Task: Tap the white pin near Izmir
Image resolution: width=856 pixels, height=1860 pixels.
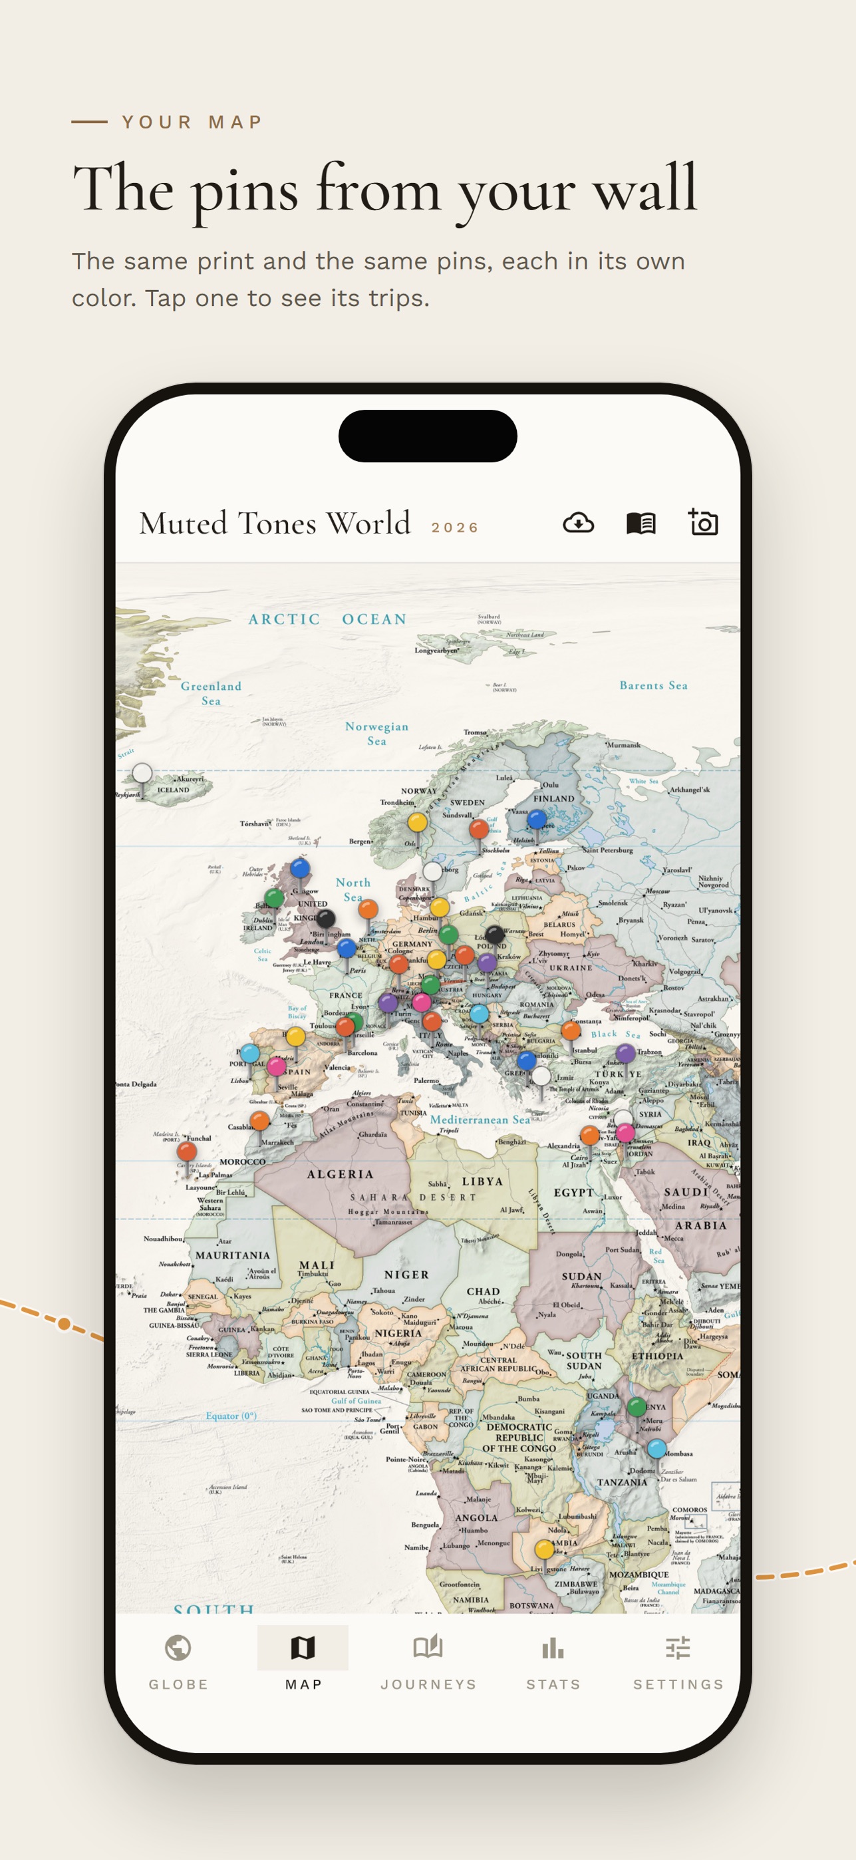Action: (x=541, y=1076)
